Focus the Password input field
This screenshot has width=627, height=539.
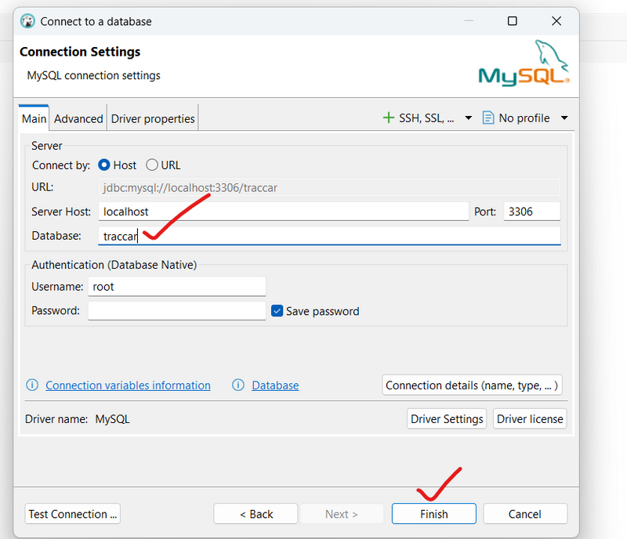pos(177,311)
